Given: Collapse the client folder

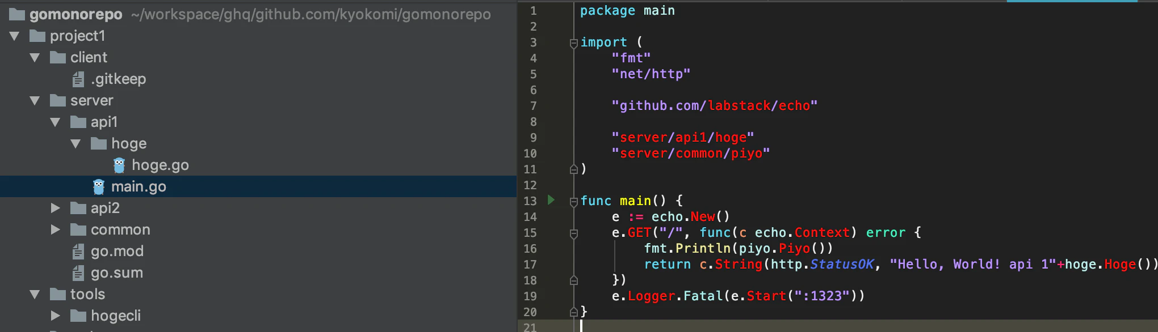Looking at the screenshot, I should click(35, 58).
